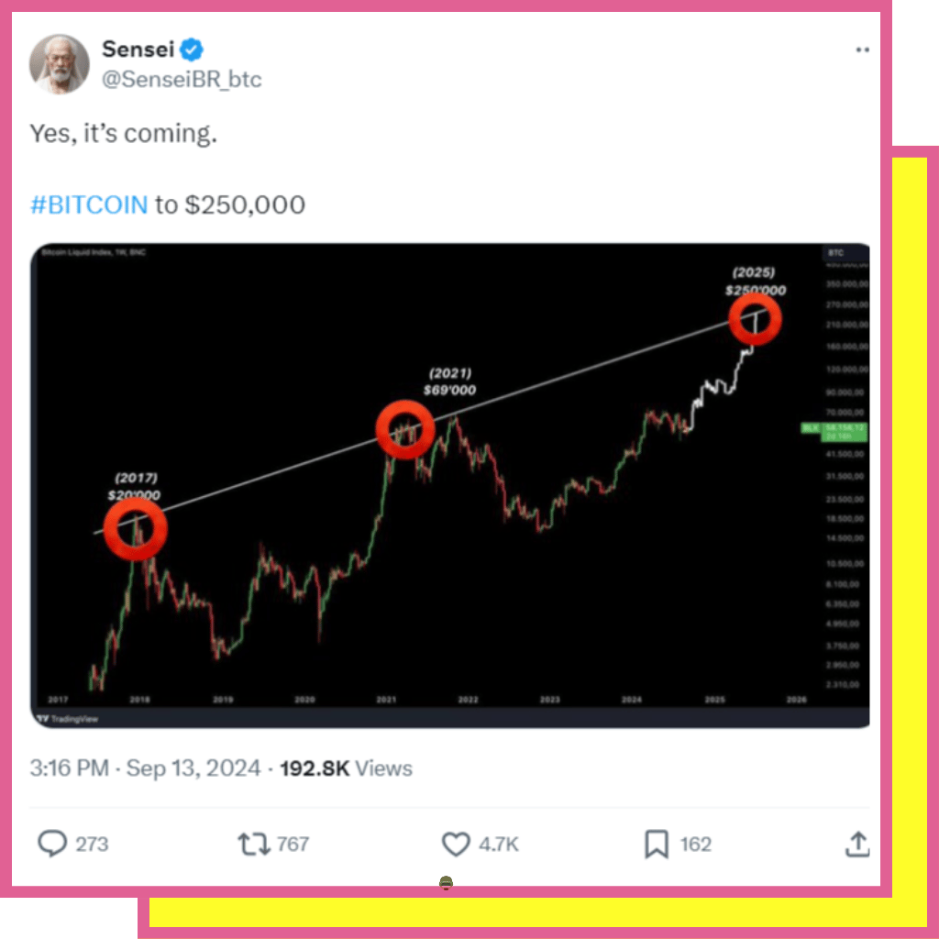
Task: Open the #BITCOIN hashtag link
Action: [89, 204]
